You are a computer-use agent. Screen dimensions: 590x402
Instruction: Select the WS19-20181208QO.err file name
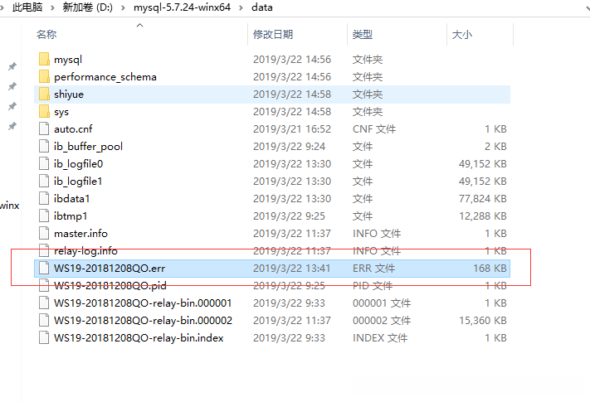point(110,269)
